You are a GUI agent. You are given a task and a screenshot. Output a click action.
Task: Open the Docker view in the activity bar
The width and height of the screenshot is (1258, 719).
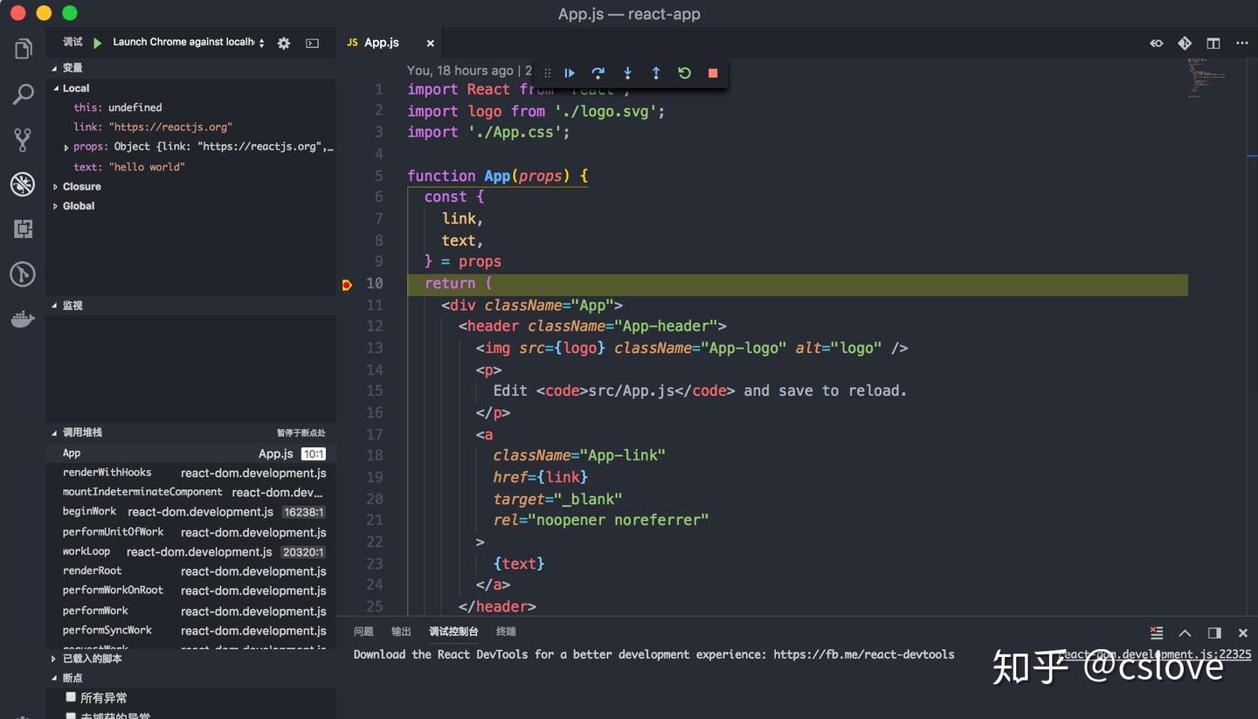23,319
